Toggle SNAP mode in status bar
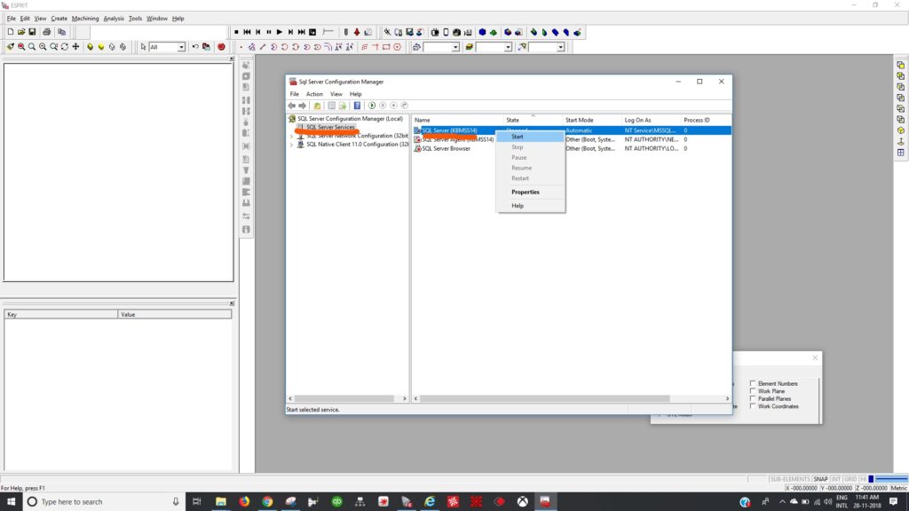909x511 pixels. [820, 479]
